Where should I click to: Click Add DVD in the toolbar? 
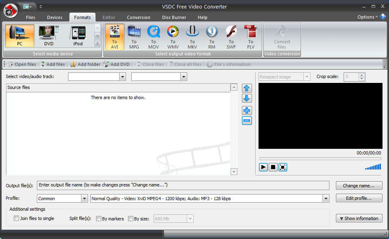(x=117, y=64)
